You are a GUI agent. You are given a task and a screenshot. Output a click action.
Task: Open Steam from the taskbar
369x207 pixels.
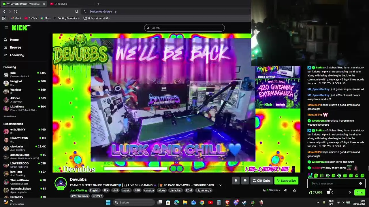244,202
